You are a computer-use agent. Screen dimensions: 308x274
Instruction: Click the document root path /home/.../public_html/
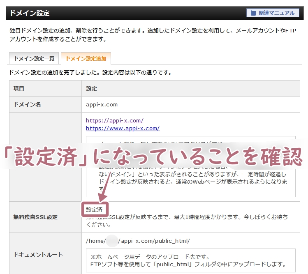138,241
